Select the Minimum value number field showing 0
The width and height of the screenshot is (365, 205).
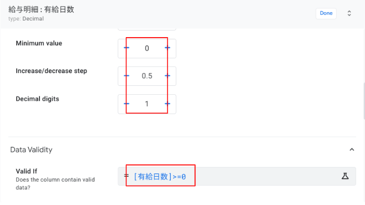coord(147,48)
